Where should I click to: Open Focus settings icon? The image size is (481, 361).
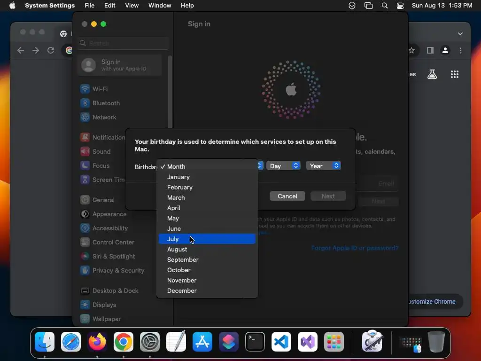pos(85,165)
